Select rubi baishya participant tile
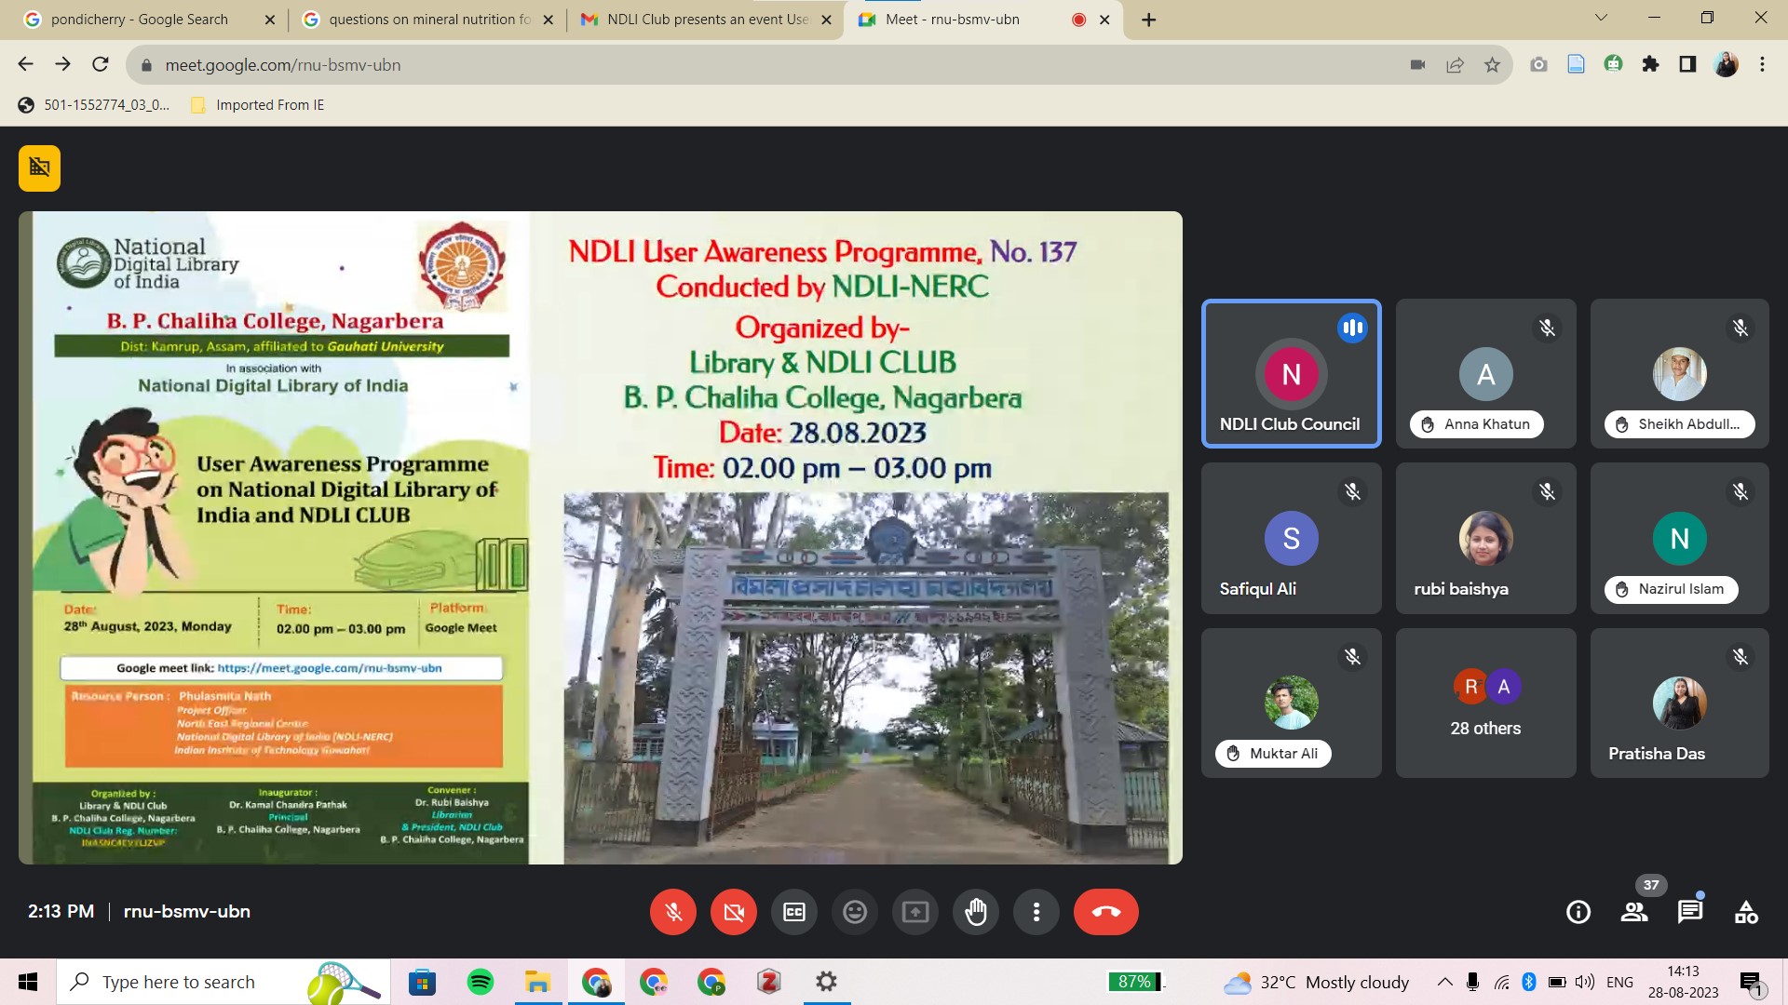The height and width of the screenshot is (1005, 1788). [1485, 538]
